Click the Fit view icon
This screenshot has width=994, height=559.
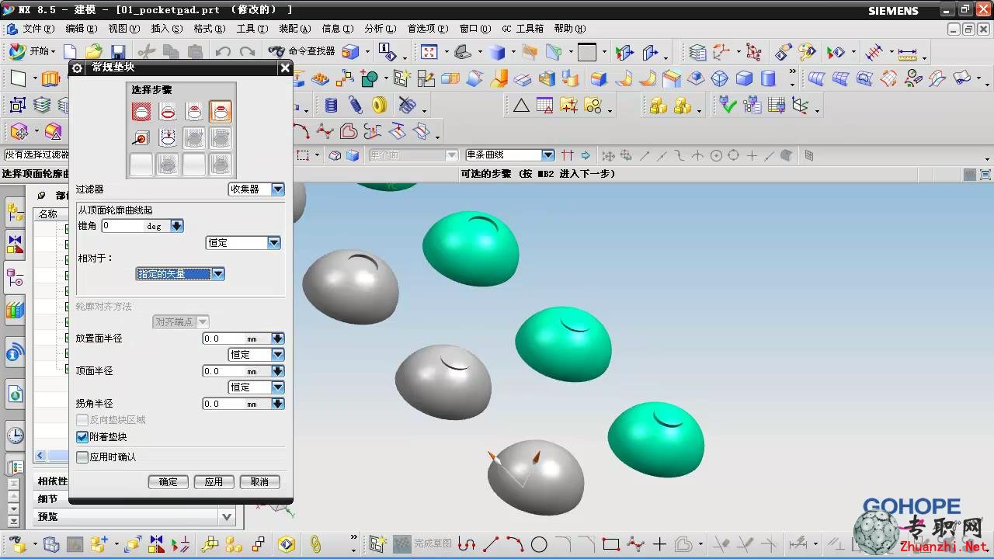(x=429, y=52)
